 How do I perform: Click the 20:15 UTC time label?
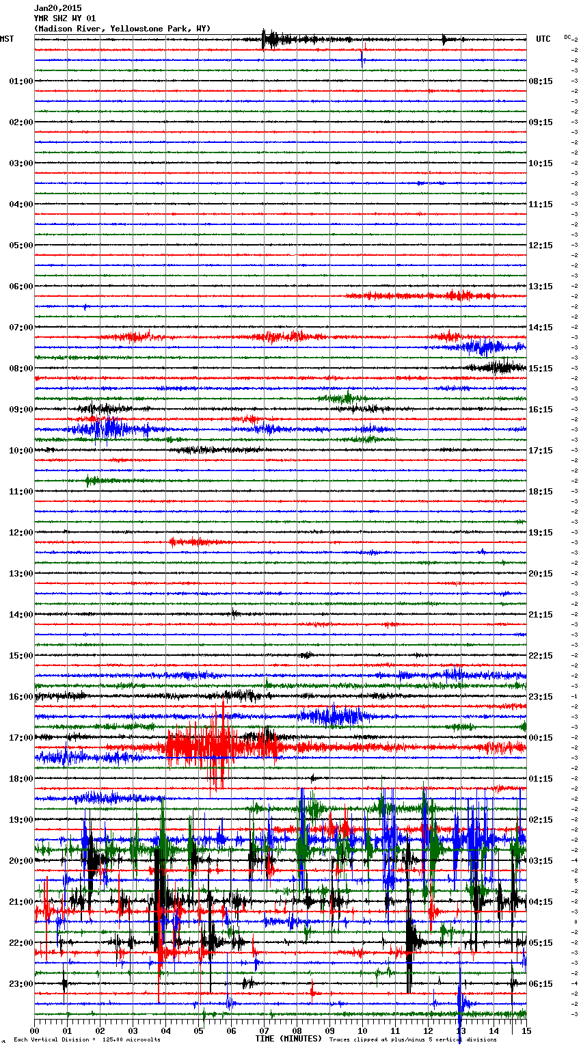[x=541, y=574]
